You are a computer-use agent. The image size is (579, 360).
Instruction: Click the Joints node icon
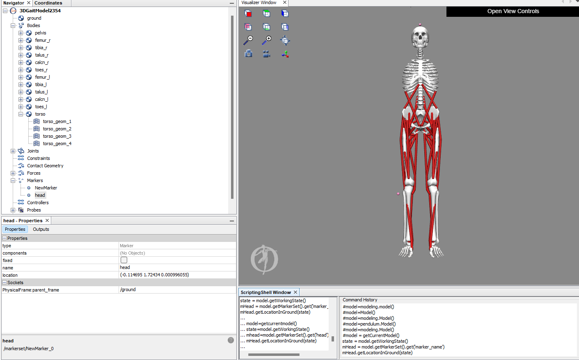21,151
